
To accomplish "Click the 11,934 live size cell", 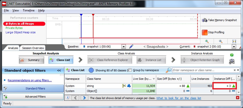I will pyautogui.click(x=144, y=86).
